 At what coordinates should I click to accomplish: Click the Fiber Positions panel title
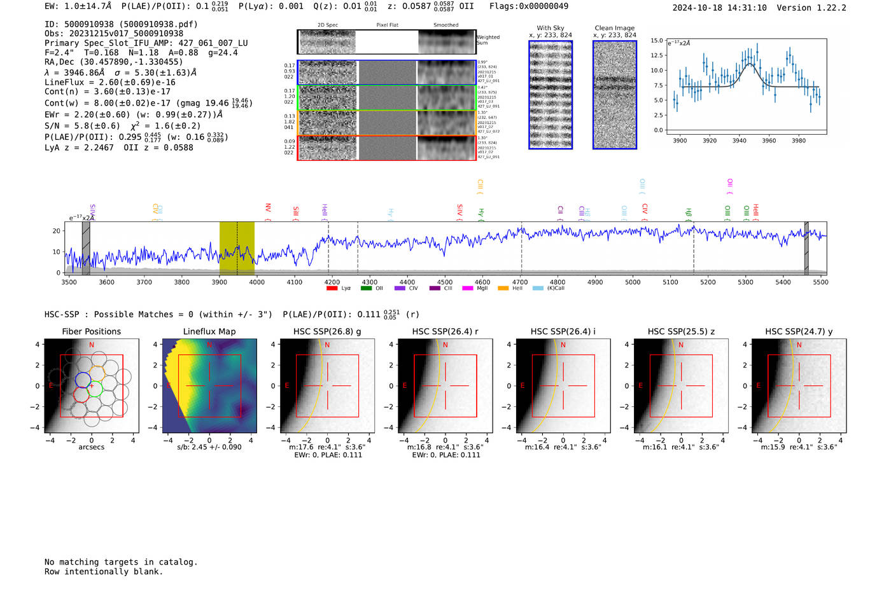[x=92, y=331]
